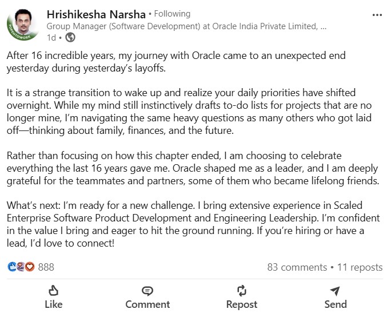
Task: Click the Group Manager headline text
Action: pos(186,26)
